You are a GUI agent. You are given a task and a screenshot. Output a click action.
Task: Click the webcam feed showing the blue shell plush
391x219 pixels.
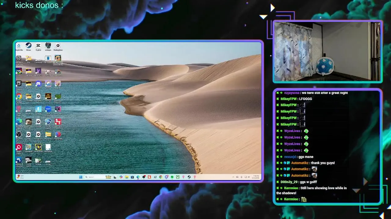pyautogui.click(x=327, y=51)
